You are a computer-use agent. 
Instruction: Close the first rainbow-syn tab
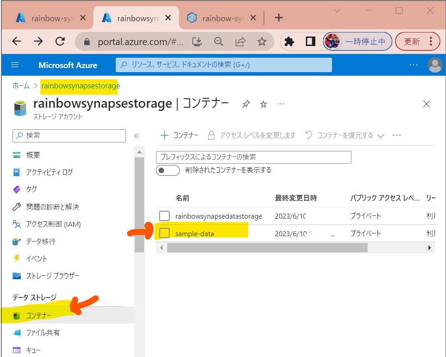[x=83, y=18]
